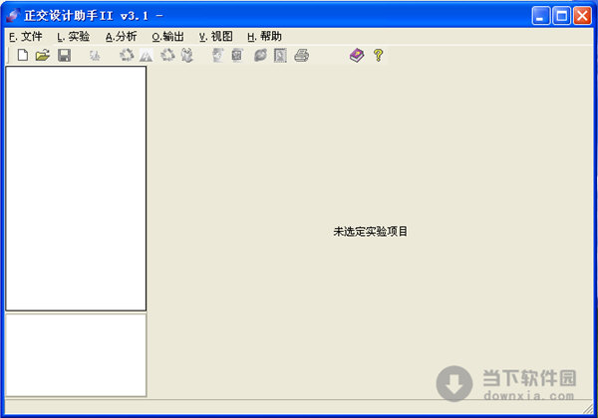Click the grayed portrait-frame toolbar icon
The width and height of the screenshot is (598, 418).
pos(280,56)
